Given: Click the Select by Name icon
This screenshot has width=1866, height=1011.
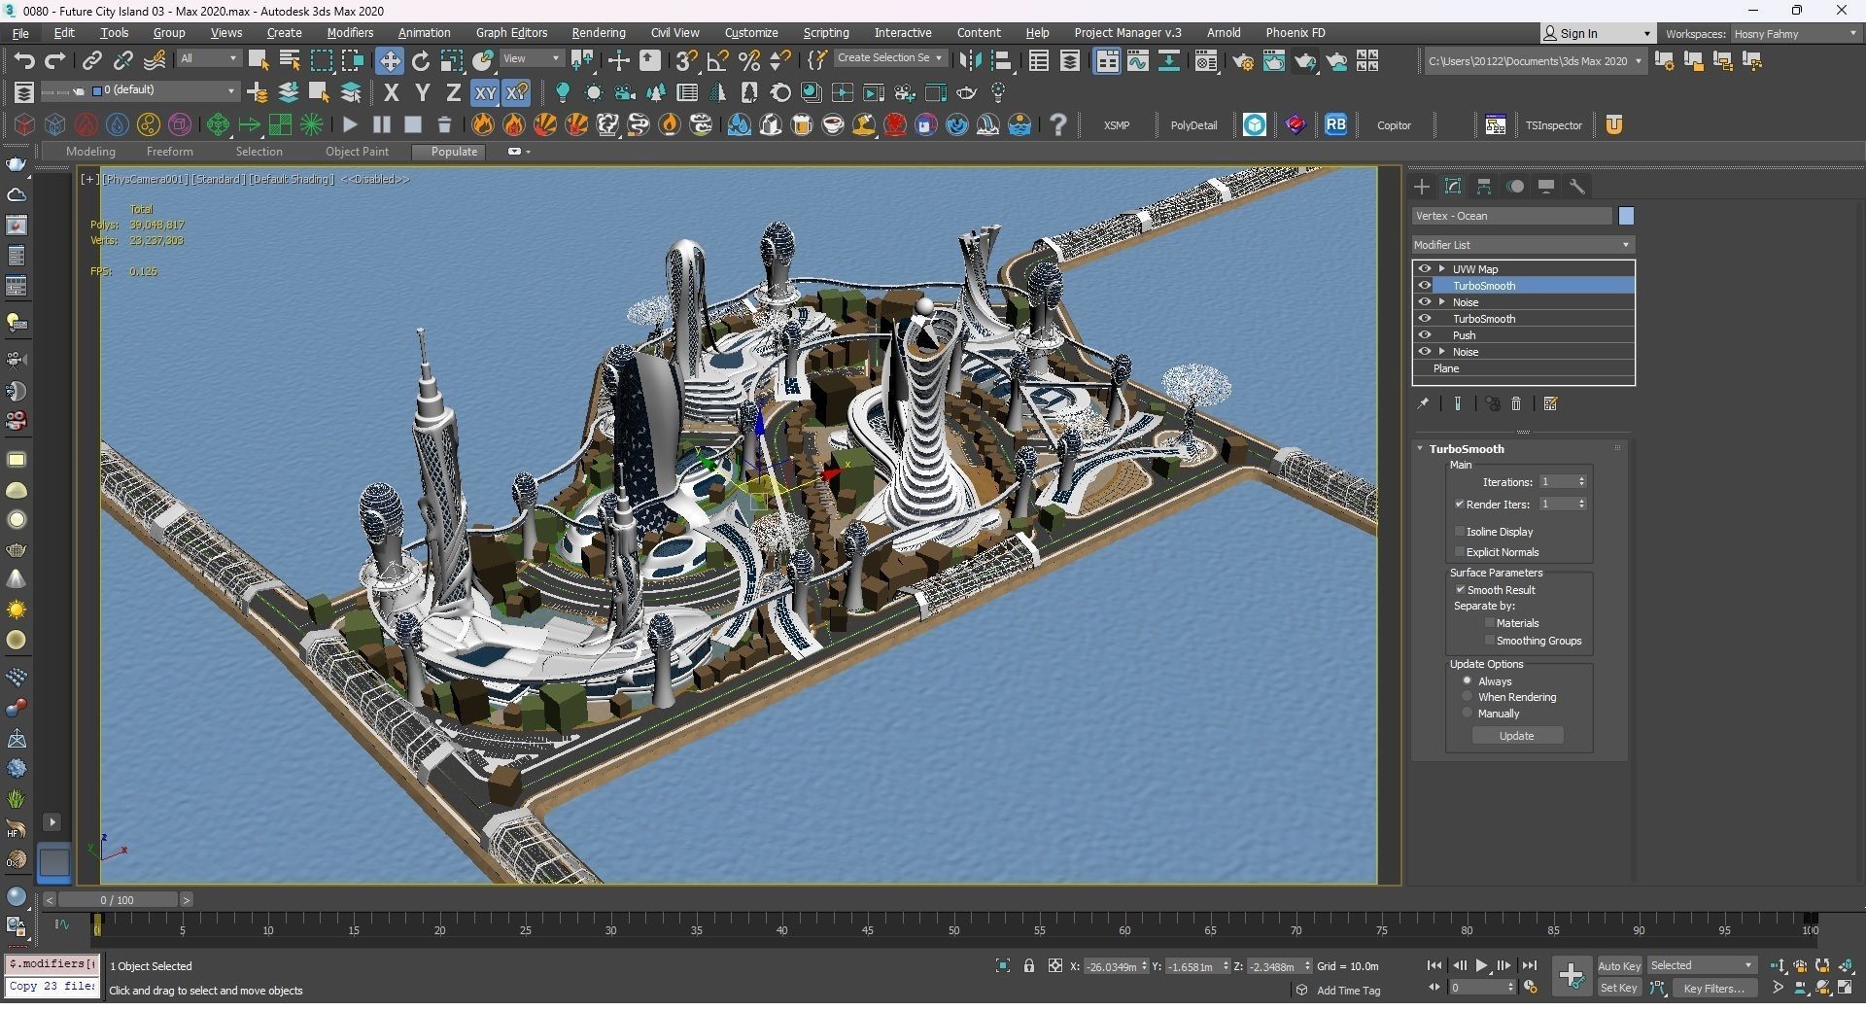Looking at the screenshot, I should [x=289, y=60].
